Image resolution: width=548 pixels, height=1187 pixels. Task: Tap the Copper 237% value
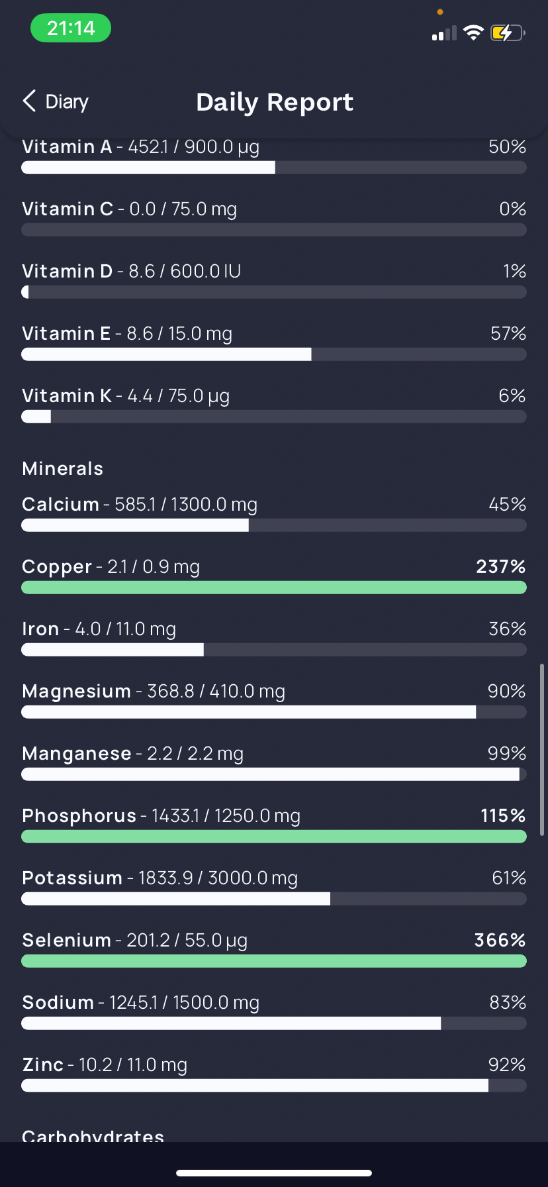point(501,566)
